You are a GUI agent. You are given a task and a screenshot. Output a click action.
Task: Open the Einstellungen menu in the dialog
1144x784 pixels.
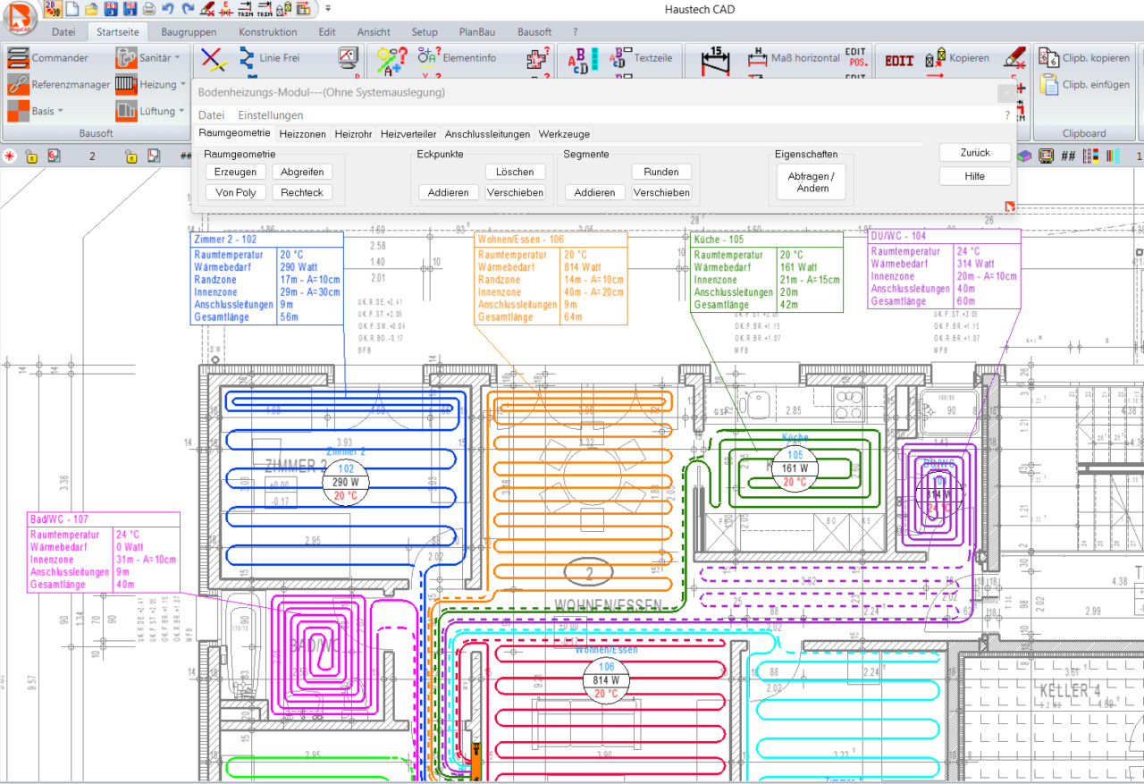[x=270, y=115]
